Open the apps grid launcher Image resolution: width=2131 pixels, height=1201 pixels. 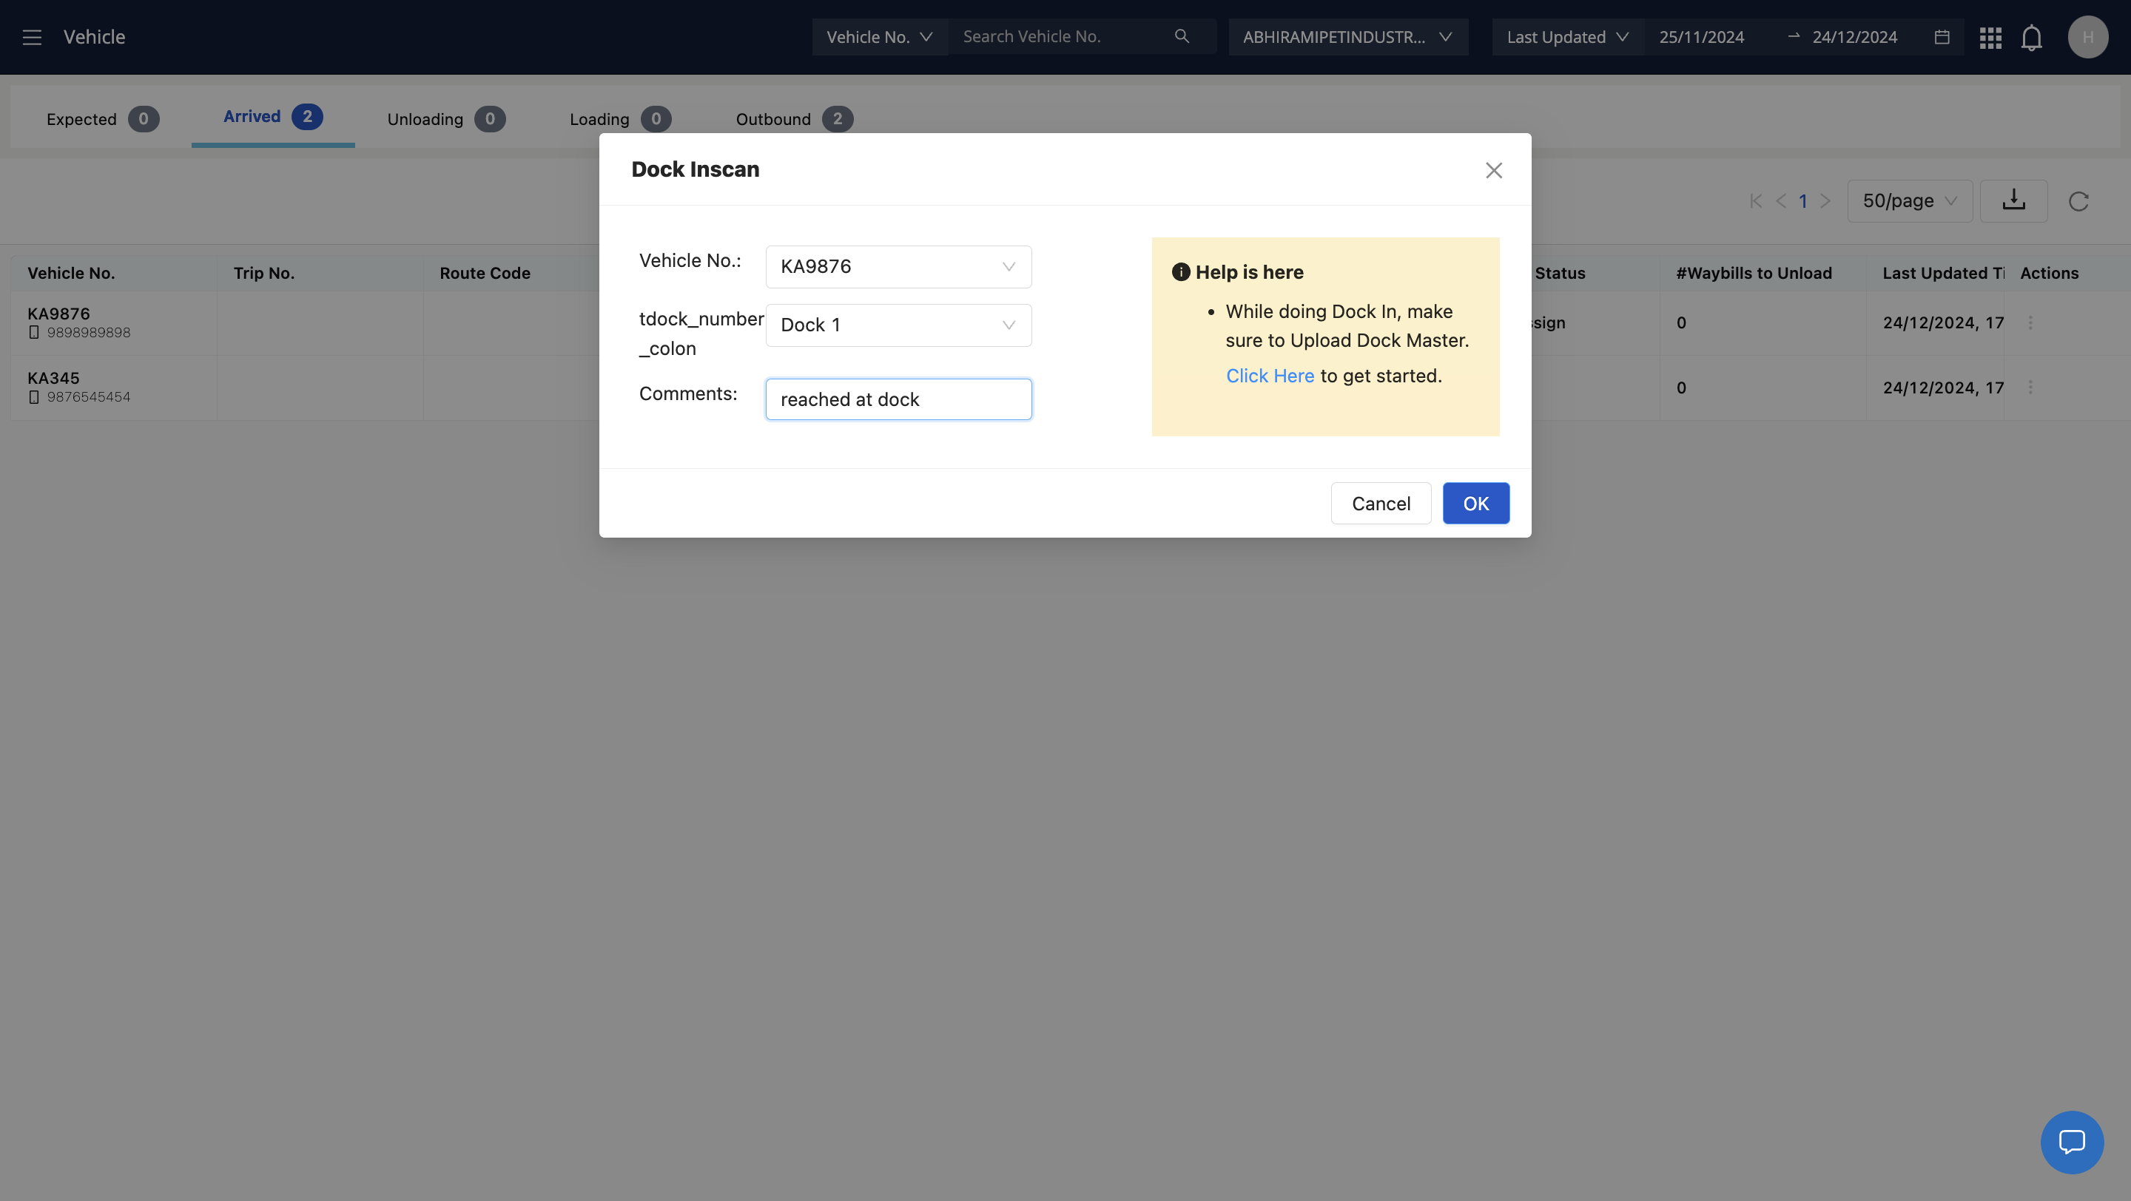1990,37
